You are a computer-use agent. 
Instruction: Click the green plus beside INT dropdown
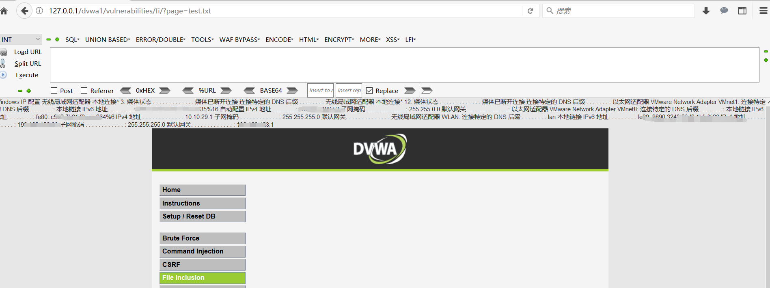(x=57, y=39)
